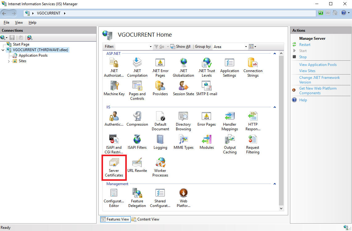
Task: Open Directory Browsing feature
Action: pos(184,121)
